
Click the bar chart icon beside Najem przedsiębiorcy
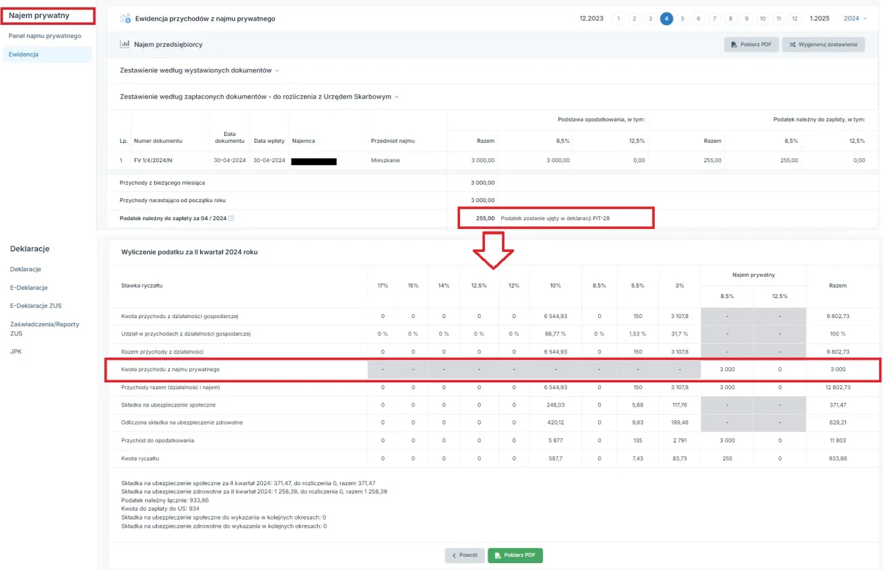pos(125,44)
